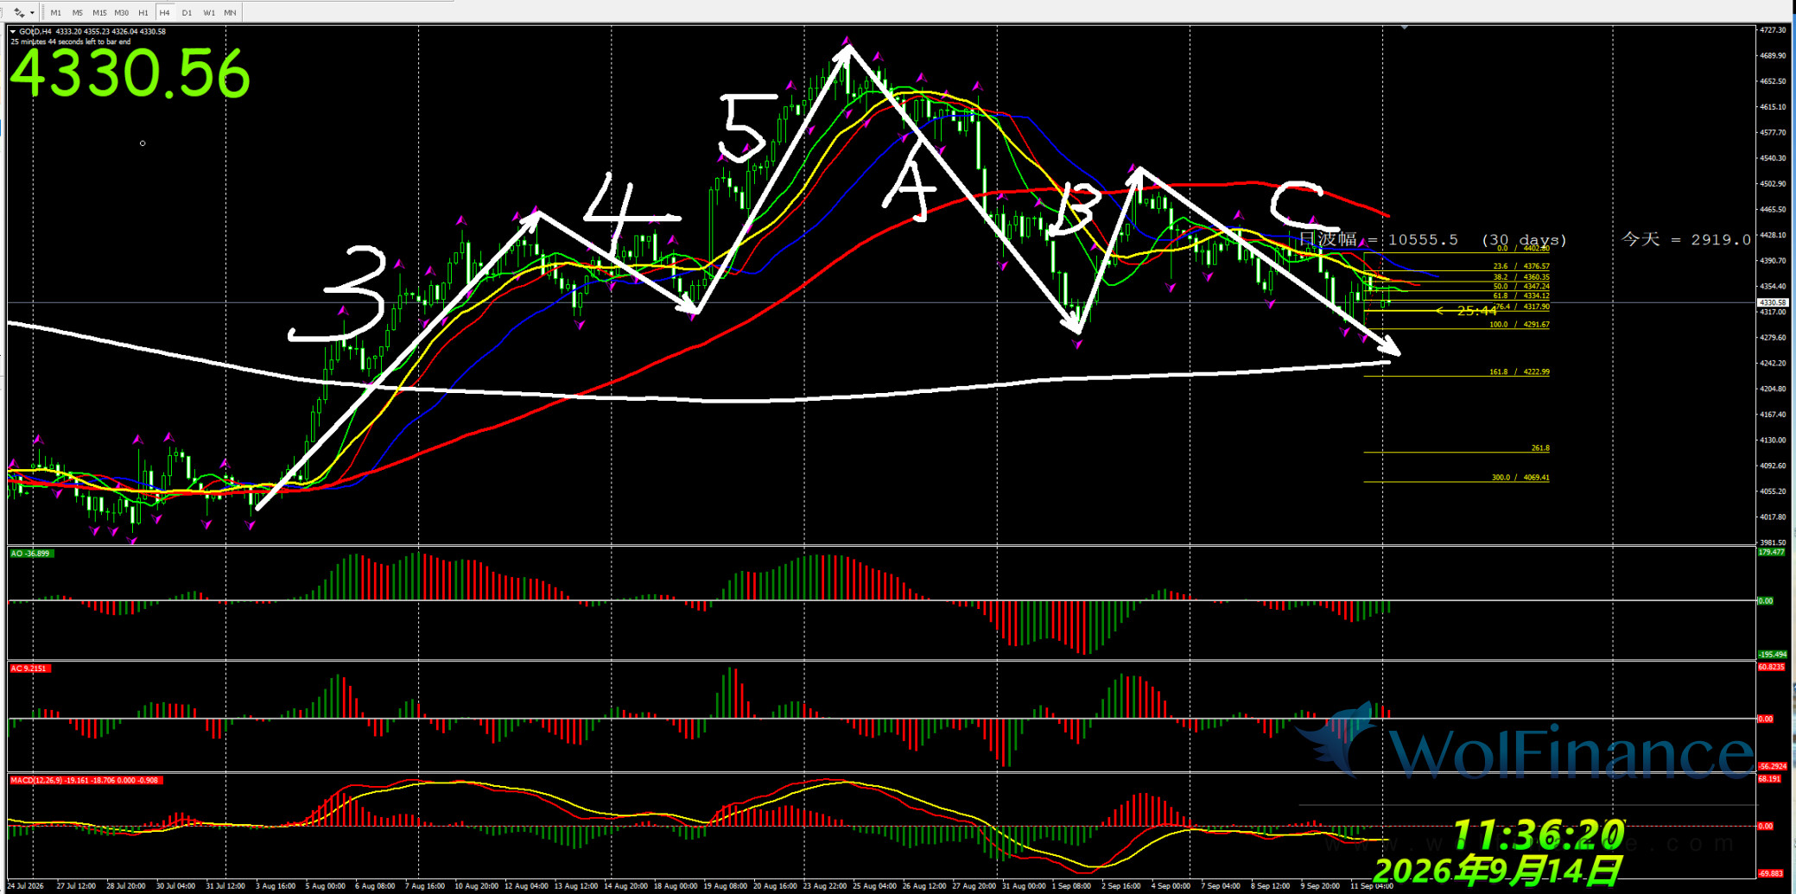Click 4017.80 on the price scale

pos(1773,517)
